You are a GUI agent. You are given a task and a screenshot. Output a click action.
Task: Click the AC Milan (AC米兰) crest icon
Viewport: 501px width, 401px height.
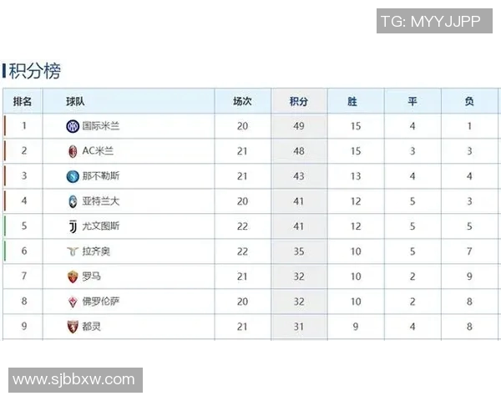(x=73, y=151)
